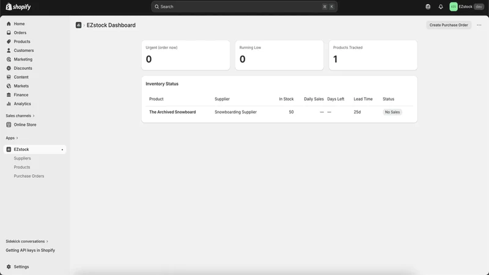Click the Orders inbox icon

click(9, 33)
